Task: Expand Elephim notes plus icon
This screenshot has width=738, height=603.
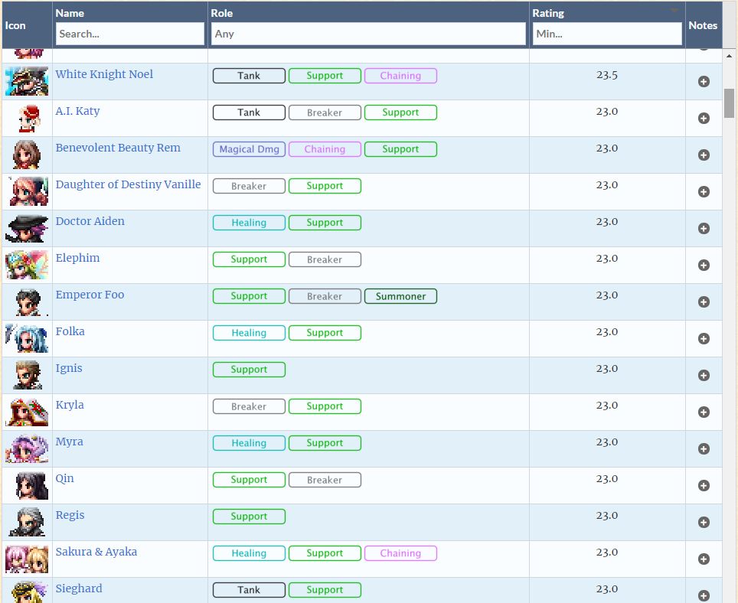Action: (x=704, y=265)
